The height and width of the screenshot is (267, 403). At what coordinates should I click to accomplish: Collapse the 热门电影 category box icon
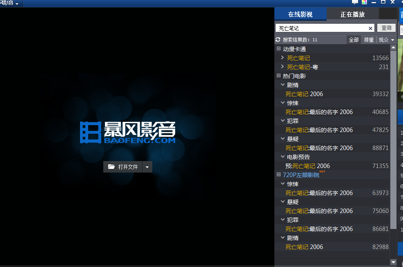pos(278,76)
